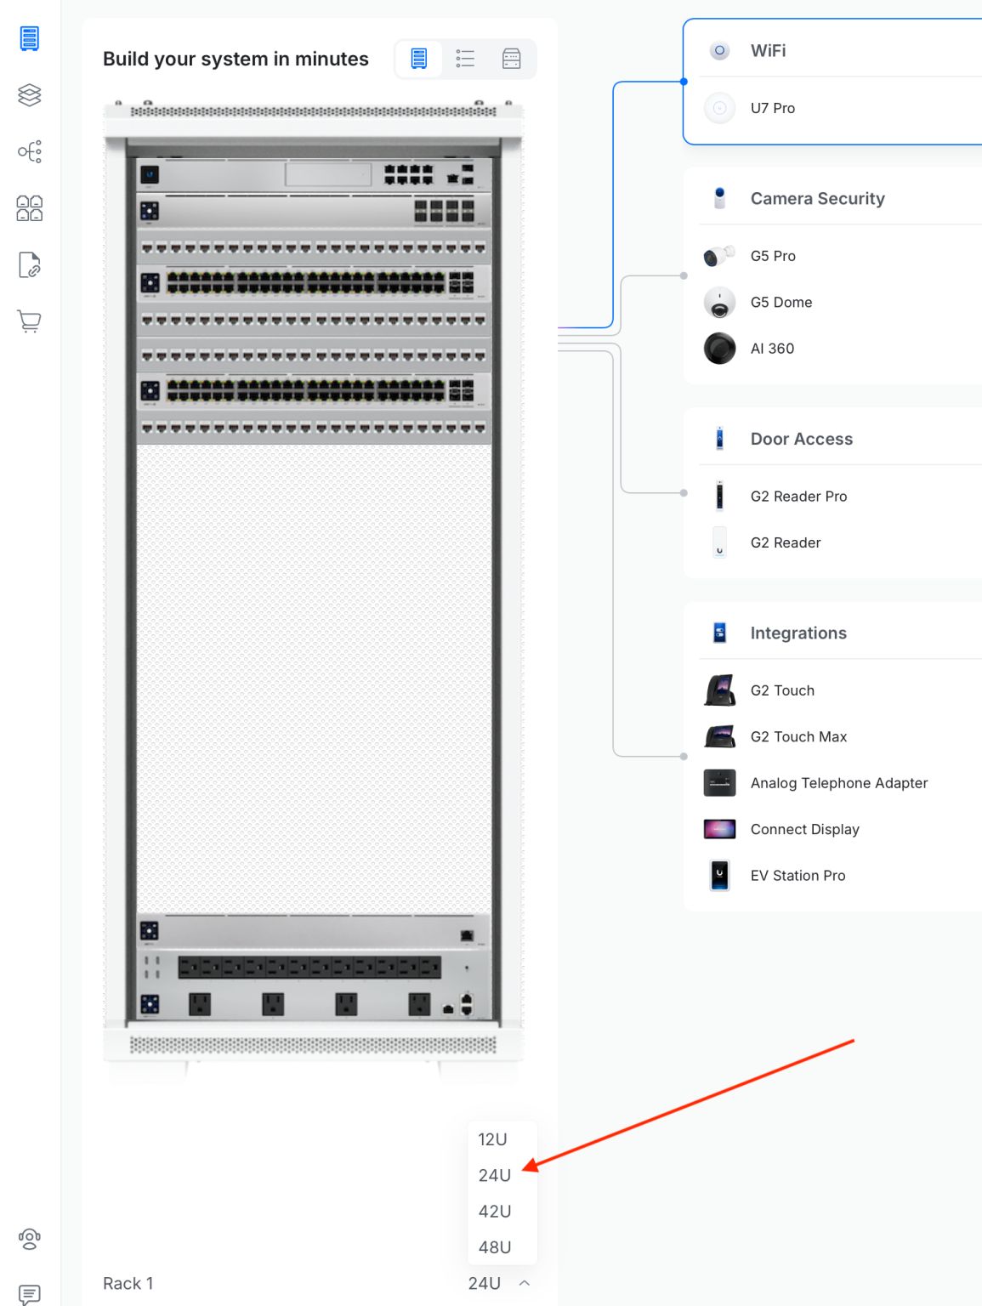Click the G5 Dome thumbnail
Image resolution: width=982 pixels, height=1306 pixels.
(x=719, y=302)
